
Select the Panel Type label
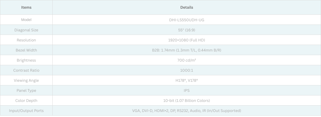pyautogui.click(x=26, y=90)
